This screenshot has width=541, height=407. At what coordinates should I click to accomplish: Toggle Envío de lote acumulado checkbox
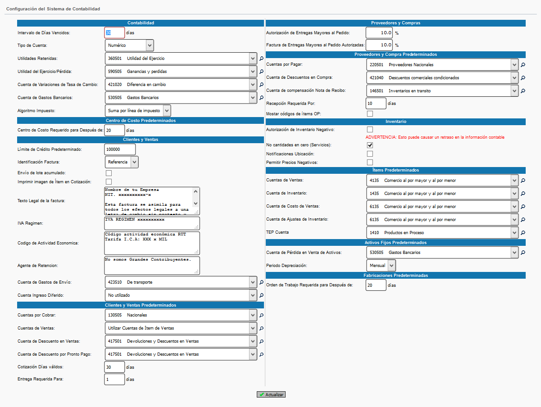pyautogui.click(x=109, y=173)
